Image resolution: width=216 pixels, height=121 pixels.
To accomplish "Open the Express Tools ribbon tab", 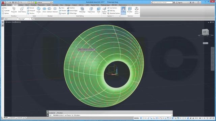I will tap(95, 5).
